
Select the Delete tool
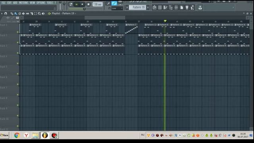19,14
